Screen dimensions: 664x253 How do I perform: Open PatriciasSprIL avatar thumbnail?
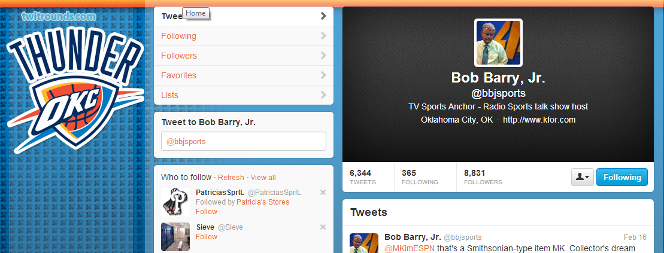(x=175, y=202)
